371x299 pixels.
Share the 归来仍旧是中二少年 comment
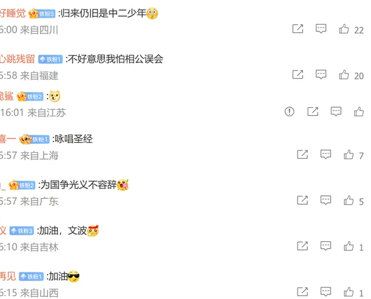click(297, 29)
